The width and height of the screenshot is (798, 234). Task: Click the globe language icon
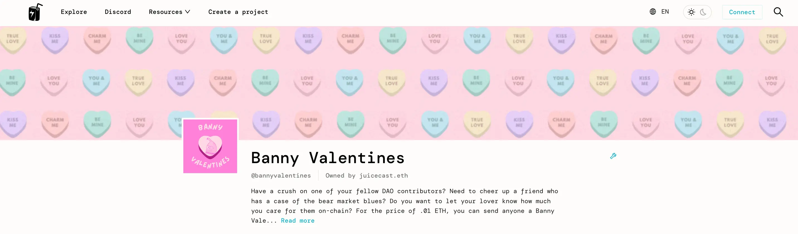tap(653, 12)
